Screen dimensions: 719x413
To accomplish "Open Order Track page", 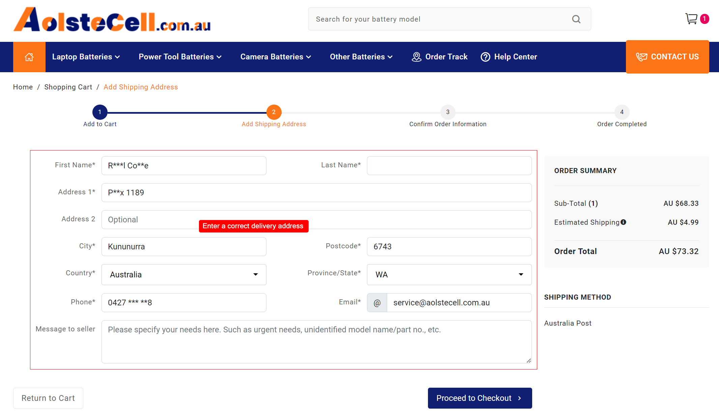I will pos(440,57).
